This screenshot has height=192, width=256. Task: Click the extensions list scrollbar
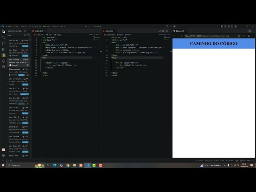point(30,40)
